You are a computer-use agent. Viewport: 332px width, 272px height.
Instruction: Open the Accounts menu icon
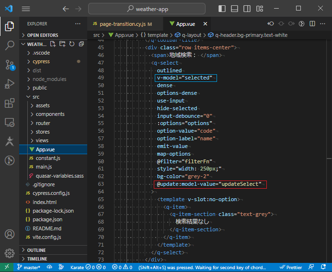coord(10,234)
